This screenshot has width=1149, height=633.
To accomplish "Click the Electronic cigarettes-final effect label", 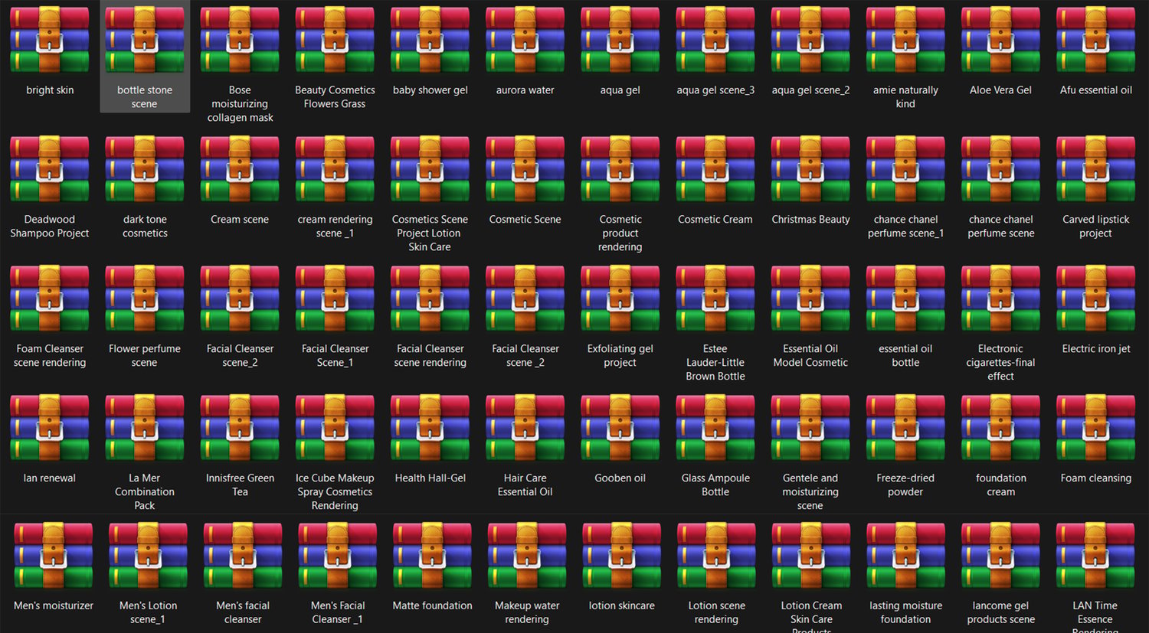I will (x=1000, y=363).
